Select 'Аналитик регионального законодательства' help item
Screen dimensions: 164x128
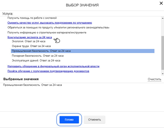coord(58,27)
